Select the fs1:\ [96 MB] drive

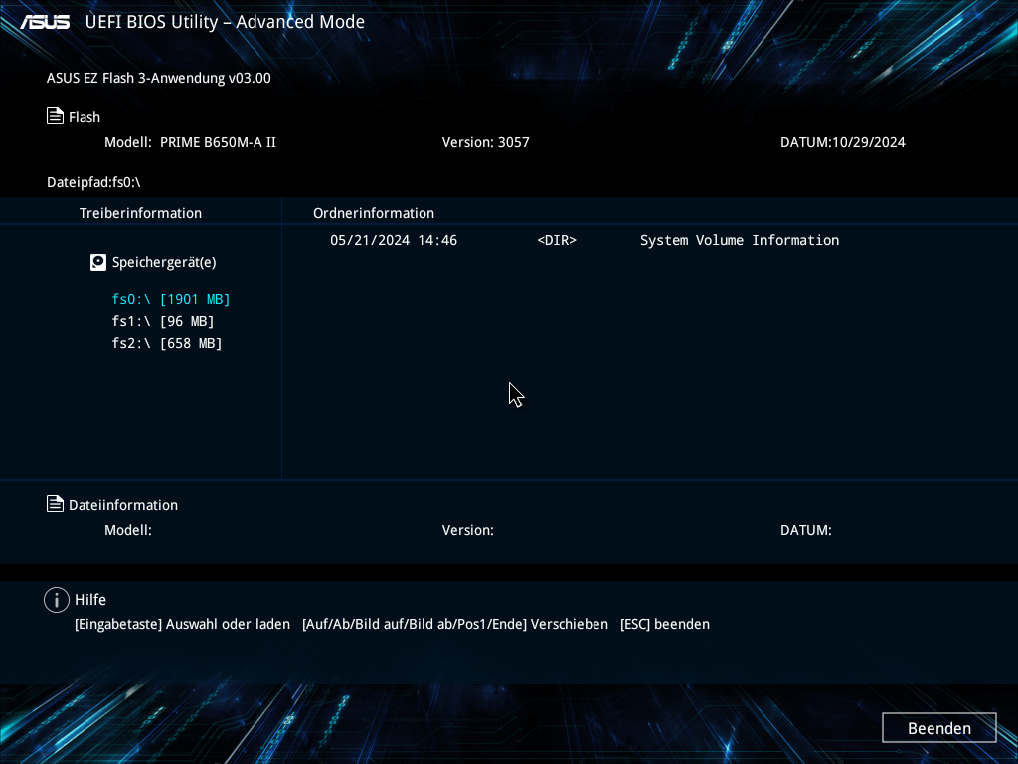163,321
